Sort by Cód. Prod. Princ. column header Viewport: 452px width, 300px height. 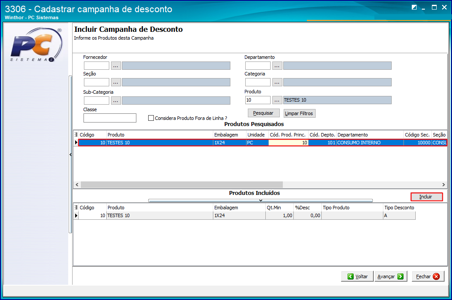tap(288, 135)
